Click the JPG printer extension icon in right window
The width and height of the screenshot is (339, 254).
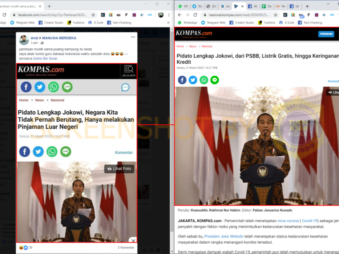click(x=301, y=15)
